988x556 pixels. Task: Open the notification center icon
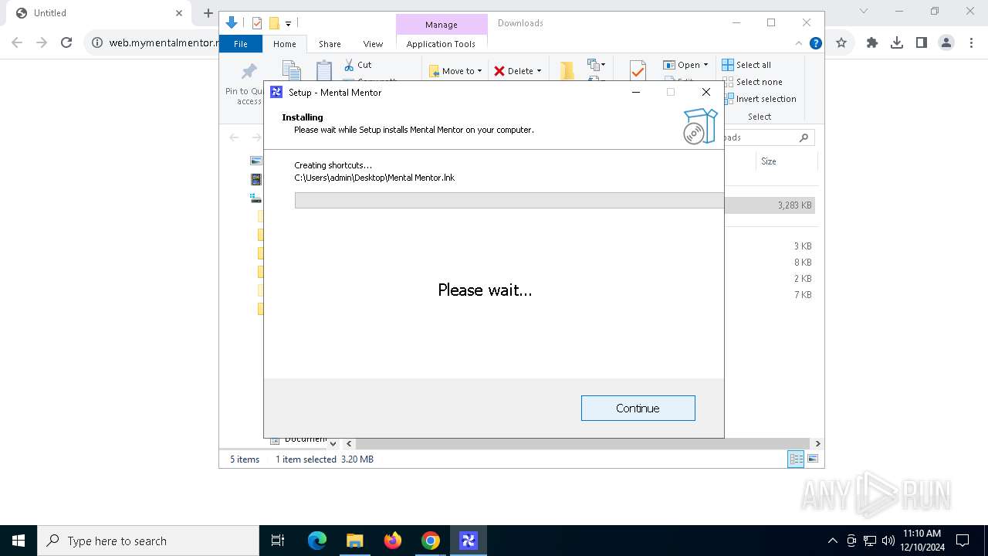click(963, 541)
